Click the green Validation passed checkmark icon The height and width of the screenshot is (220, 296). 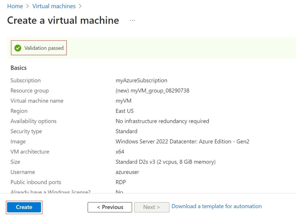(18, 48)
